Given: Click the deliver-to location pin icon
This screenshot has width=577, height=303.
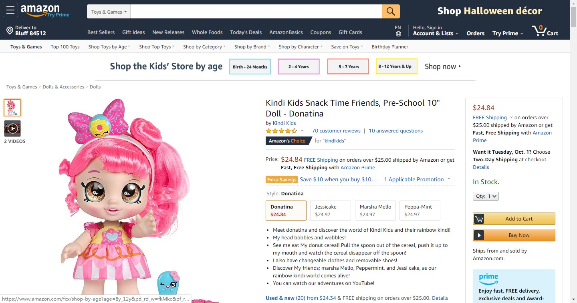Looking at the screenshot, I should (10, 31).
